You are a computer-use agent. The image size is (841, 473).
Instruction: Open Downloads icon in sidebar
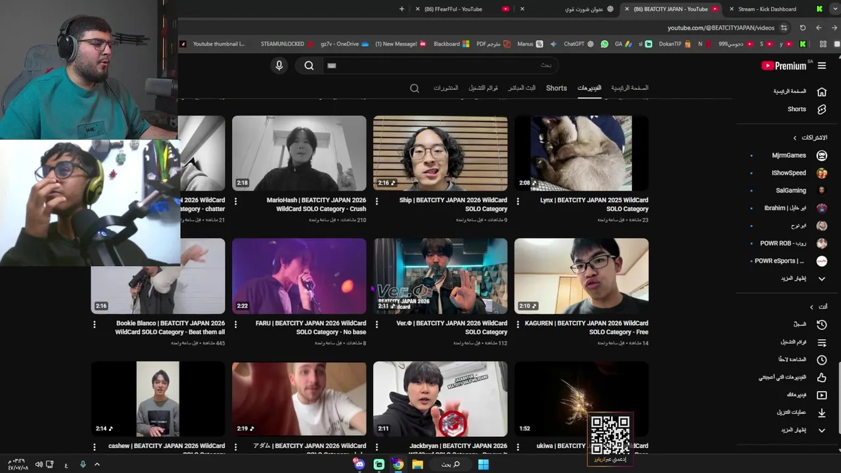(x=821, y=413)
